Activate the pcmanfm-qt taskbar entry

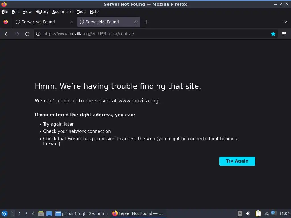click(x=82, y=213)
